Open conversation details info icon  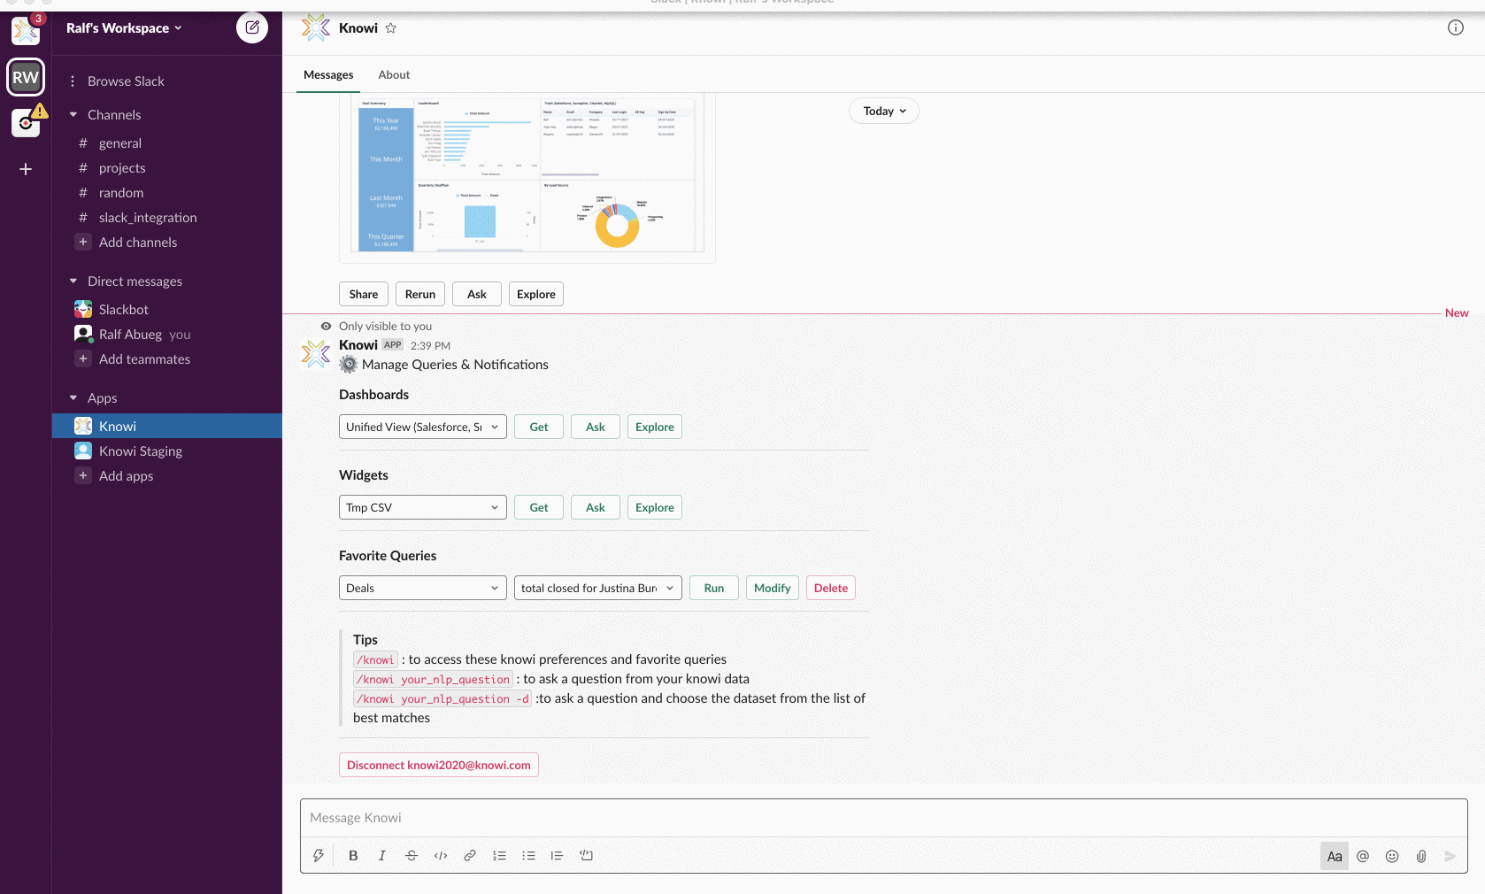click(x=1455, y=27)
